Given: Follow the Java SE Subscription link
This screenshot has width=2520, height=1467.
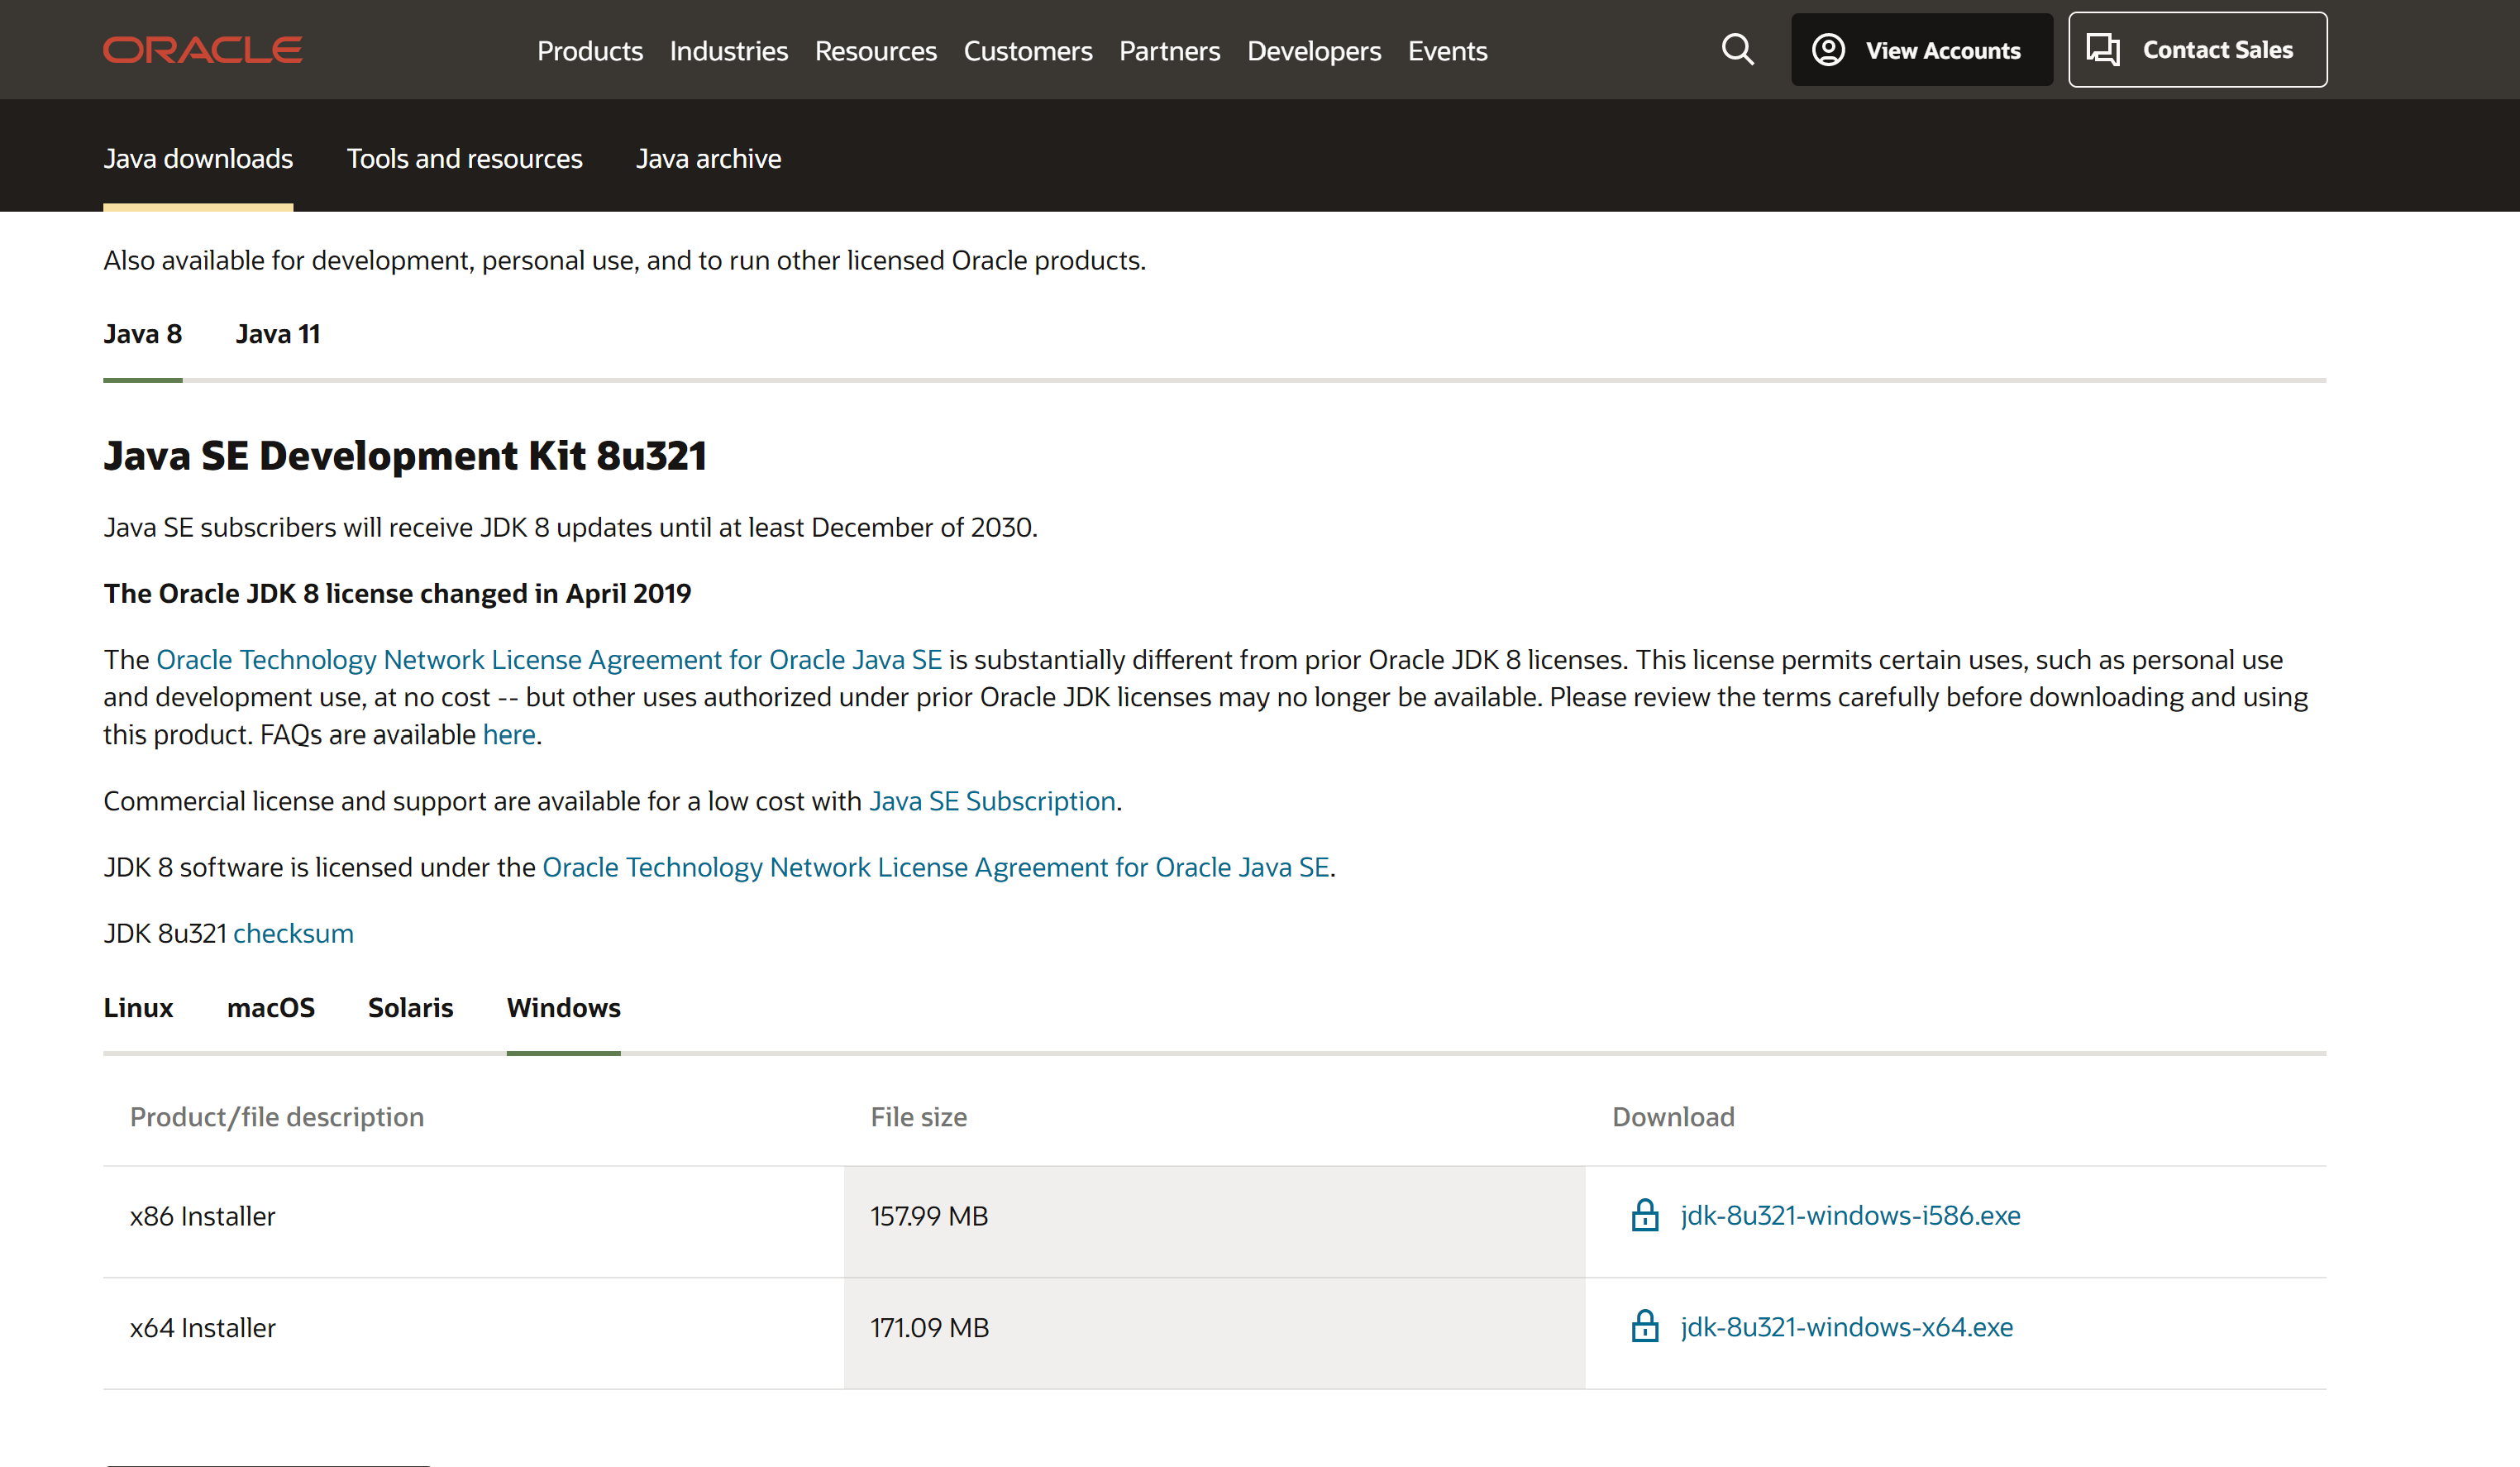Looking at the screenshot, I should pos(991,801).
